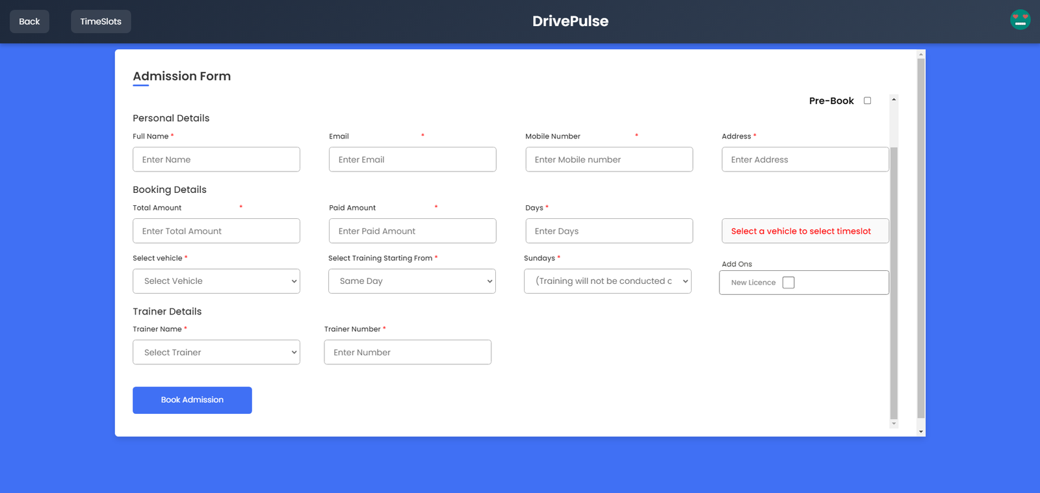Click the Paid Amount label
This screenshot has width=1040, height=493.
click(x=352, y=208)
